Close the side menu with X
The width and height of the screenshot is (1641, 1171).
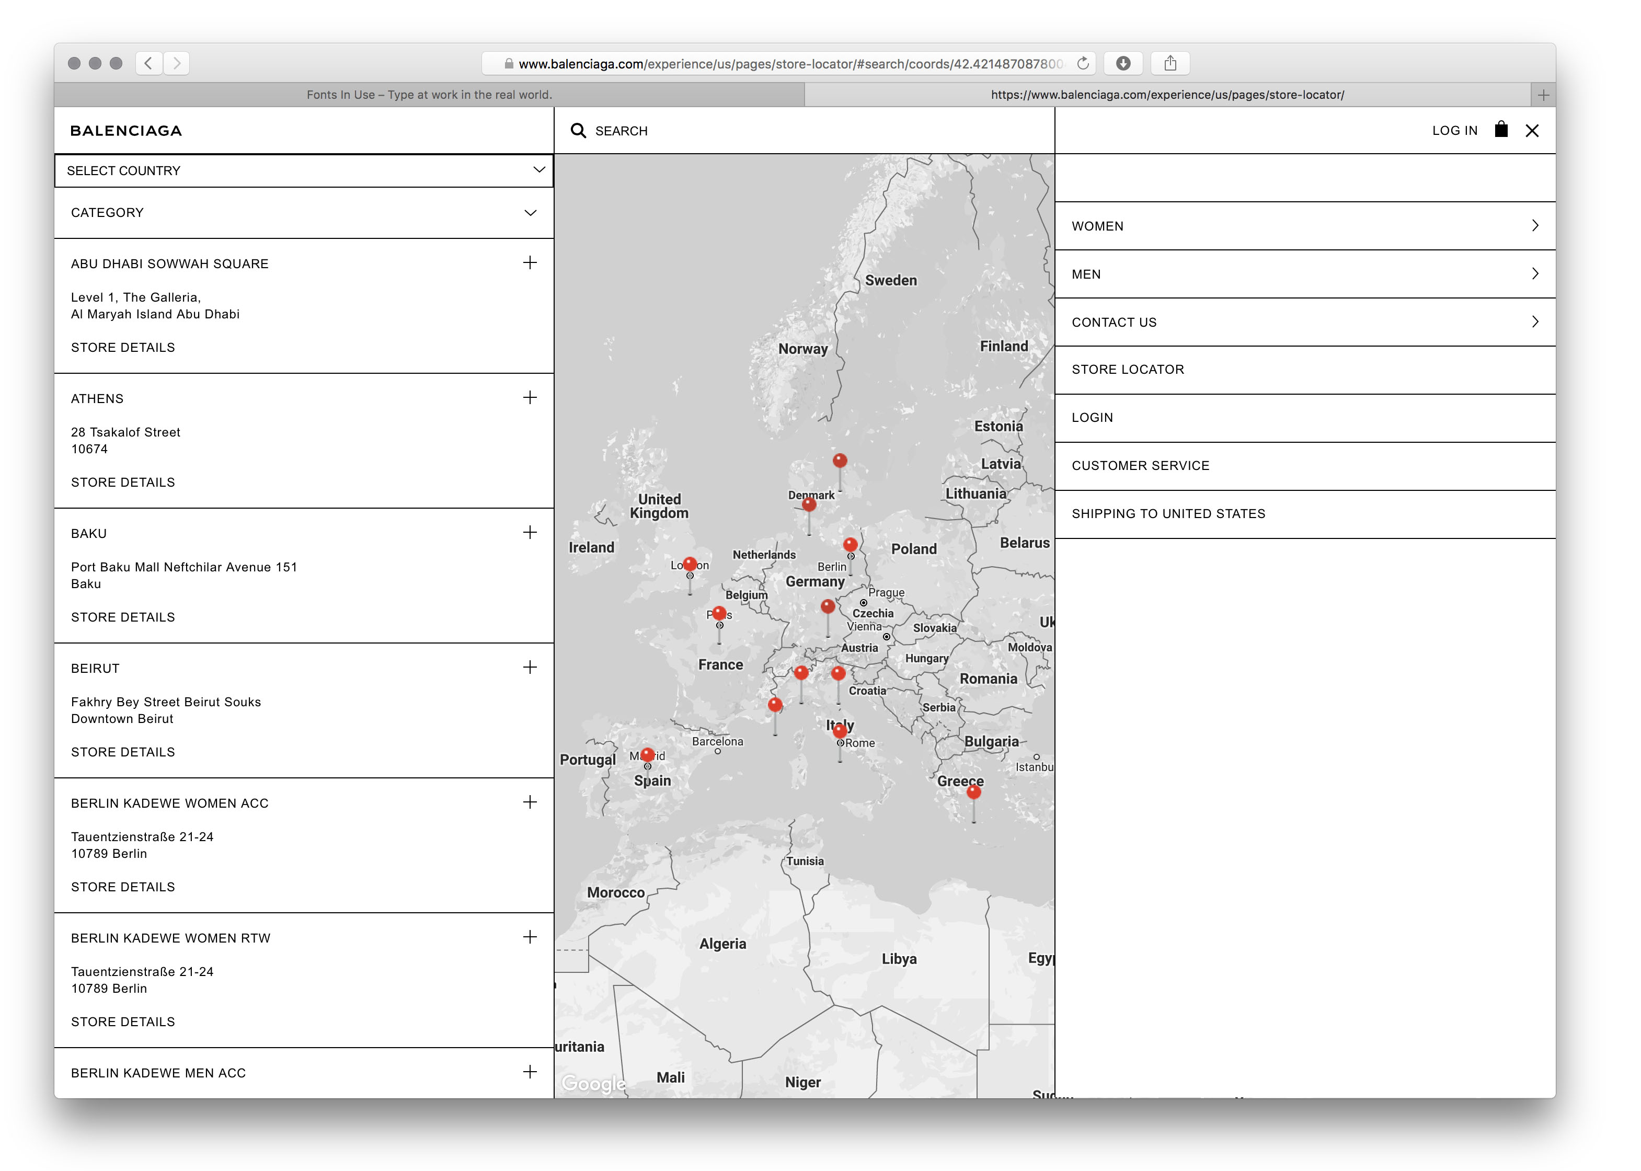point(1532,131)
